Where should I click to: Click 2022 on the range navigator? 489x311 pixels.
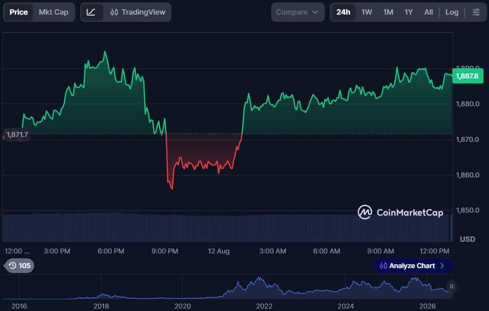click(264, 306)
